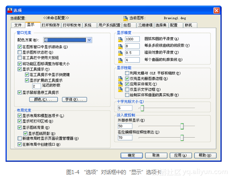
Task: Toggle 显示布局和模型选项卡 checkbox
Action: point(20,116)
